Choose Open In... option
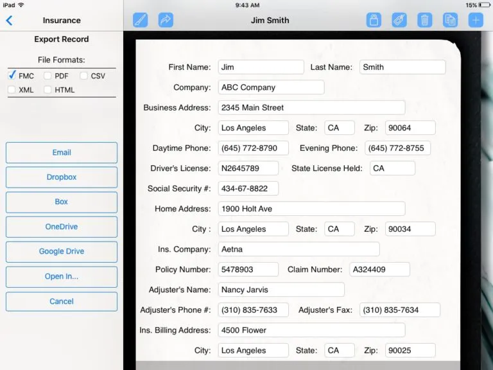Viewport: 493px width, 370px height. click(62, 277)
